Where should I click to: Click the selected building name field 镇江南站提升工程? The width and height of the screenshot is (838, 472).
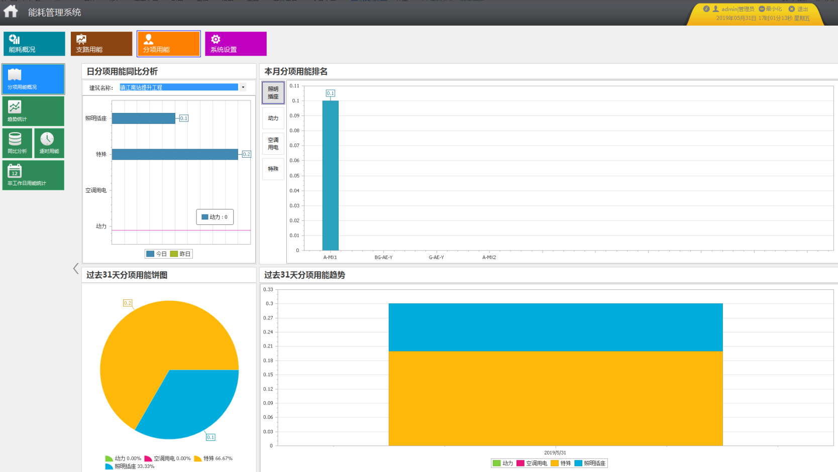179,87
